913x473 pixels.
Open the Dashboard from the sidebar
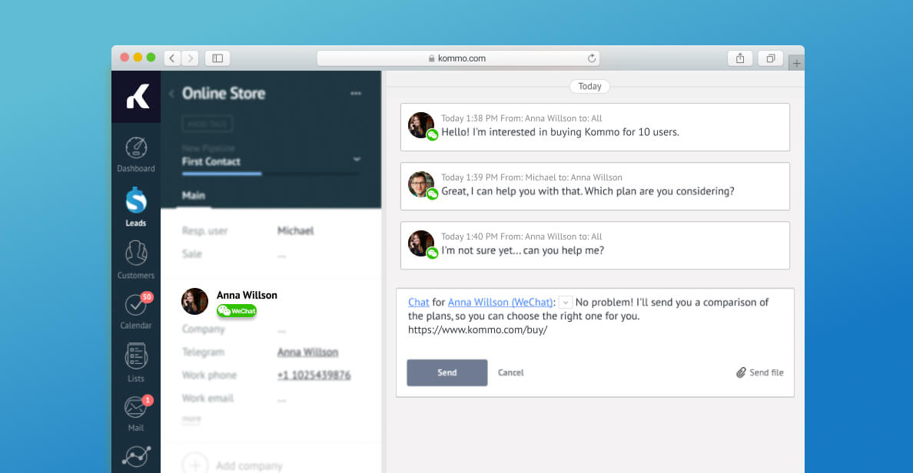[x=136, y=154]
